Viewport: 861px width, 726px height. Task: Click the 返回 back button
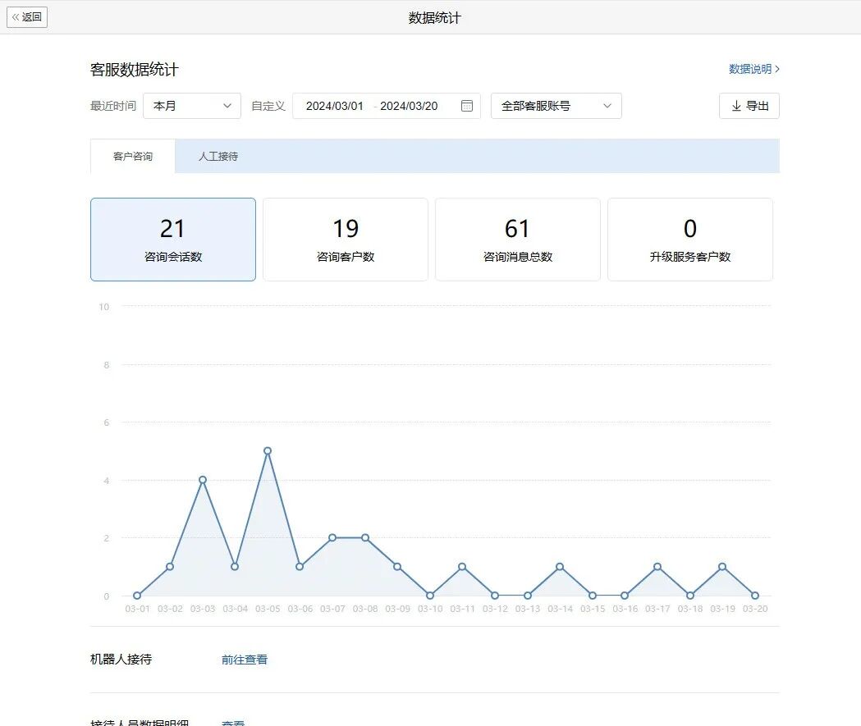coord(27,16)
